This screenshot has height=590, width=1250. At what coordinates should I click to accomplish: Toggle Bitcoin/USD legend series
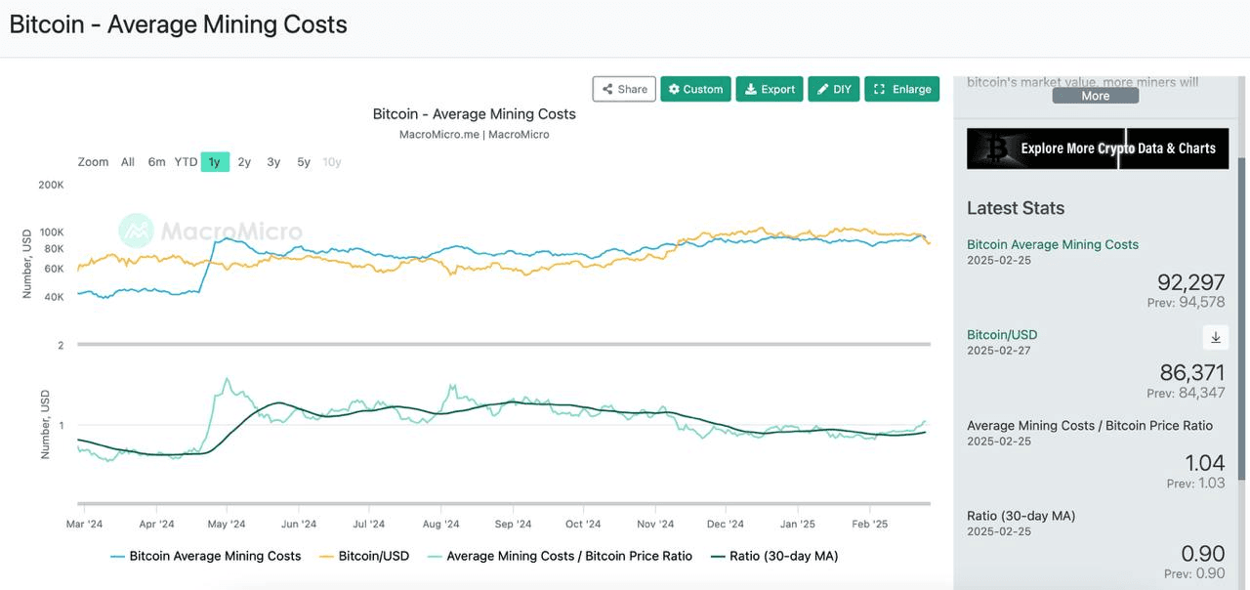coord(364,556)
